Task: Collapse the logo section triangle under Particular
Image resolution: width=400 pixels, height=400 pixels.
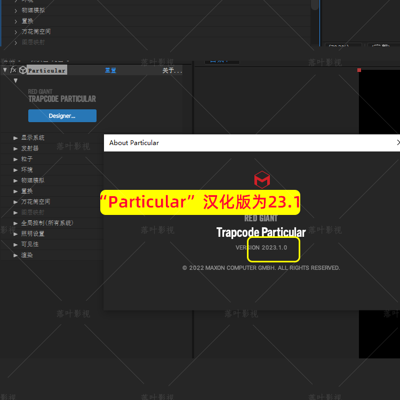Action: (15, 81)
